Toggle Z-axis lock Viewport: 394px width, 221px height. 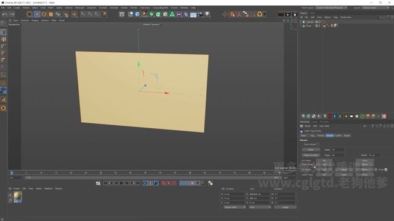(x=97, y=14)
